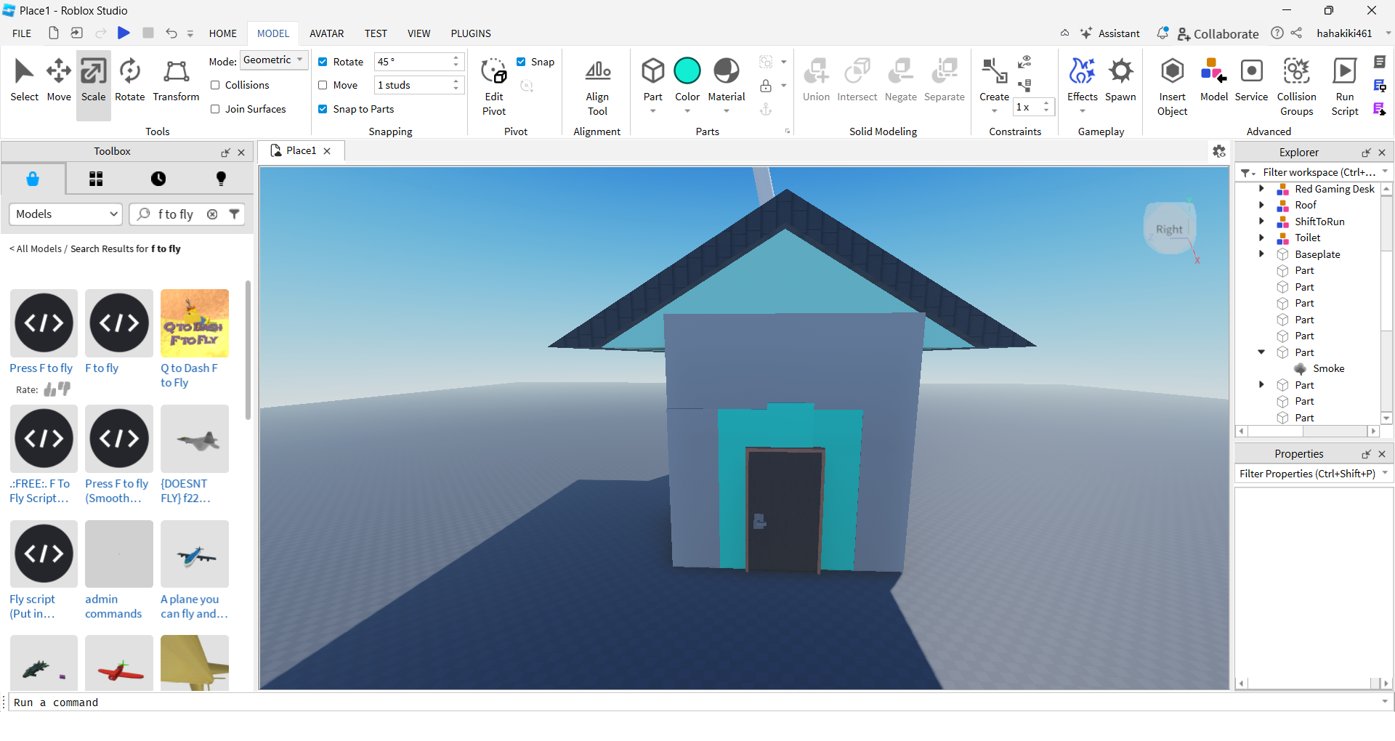Open the Effects menu icon
This screenshot has height=741, width=1395.
pyautogui.click(x=1082, y=71)
